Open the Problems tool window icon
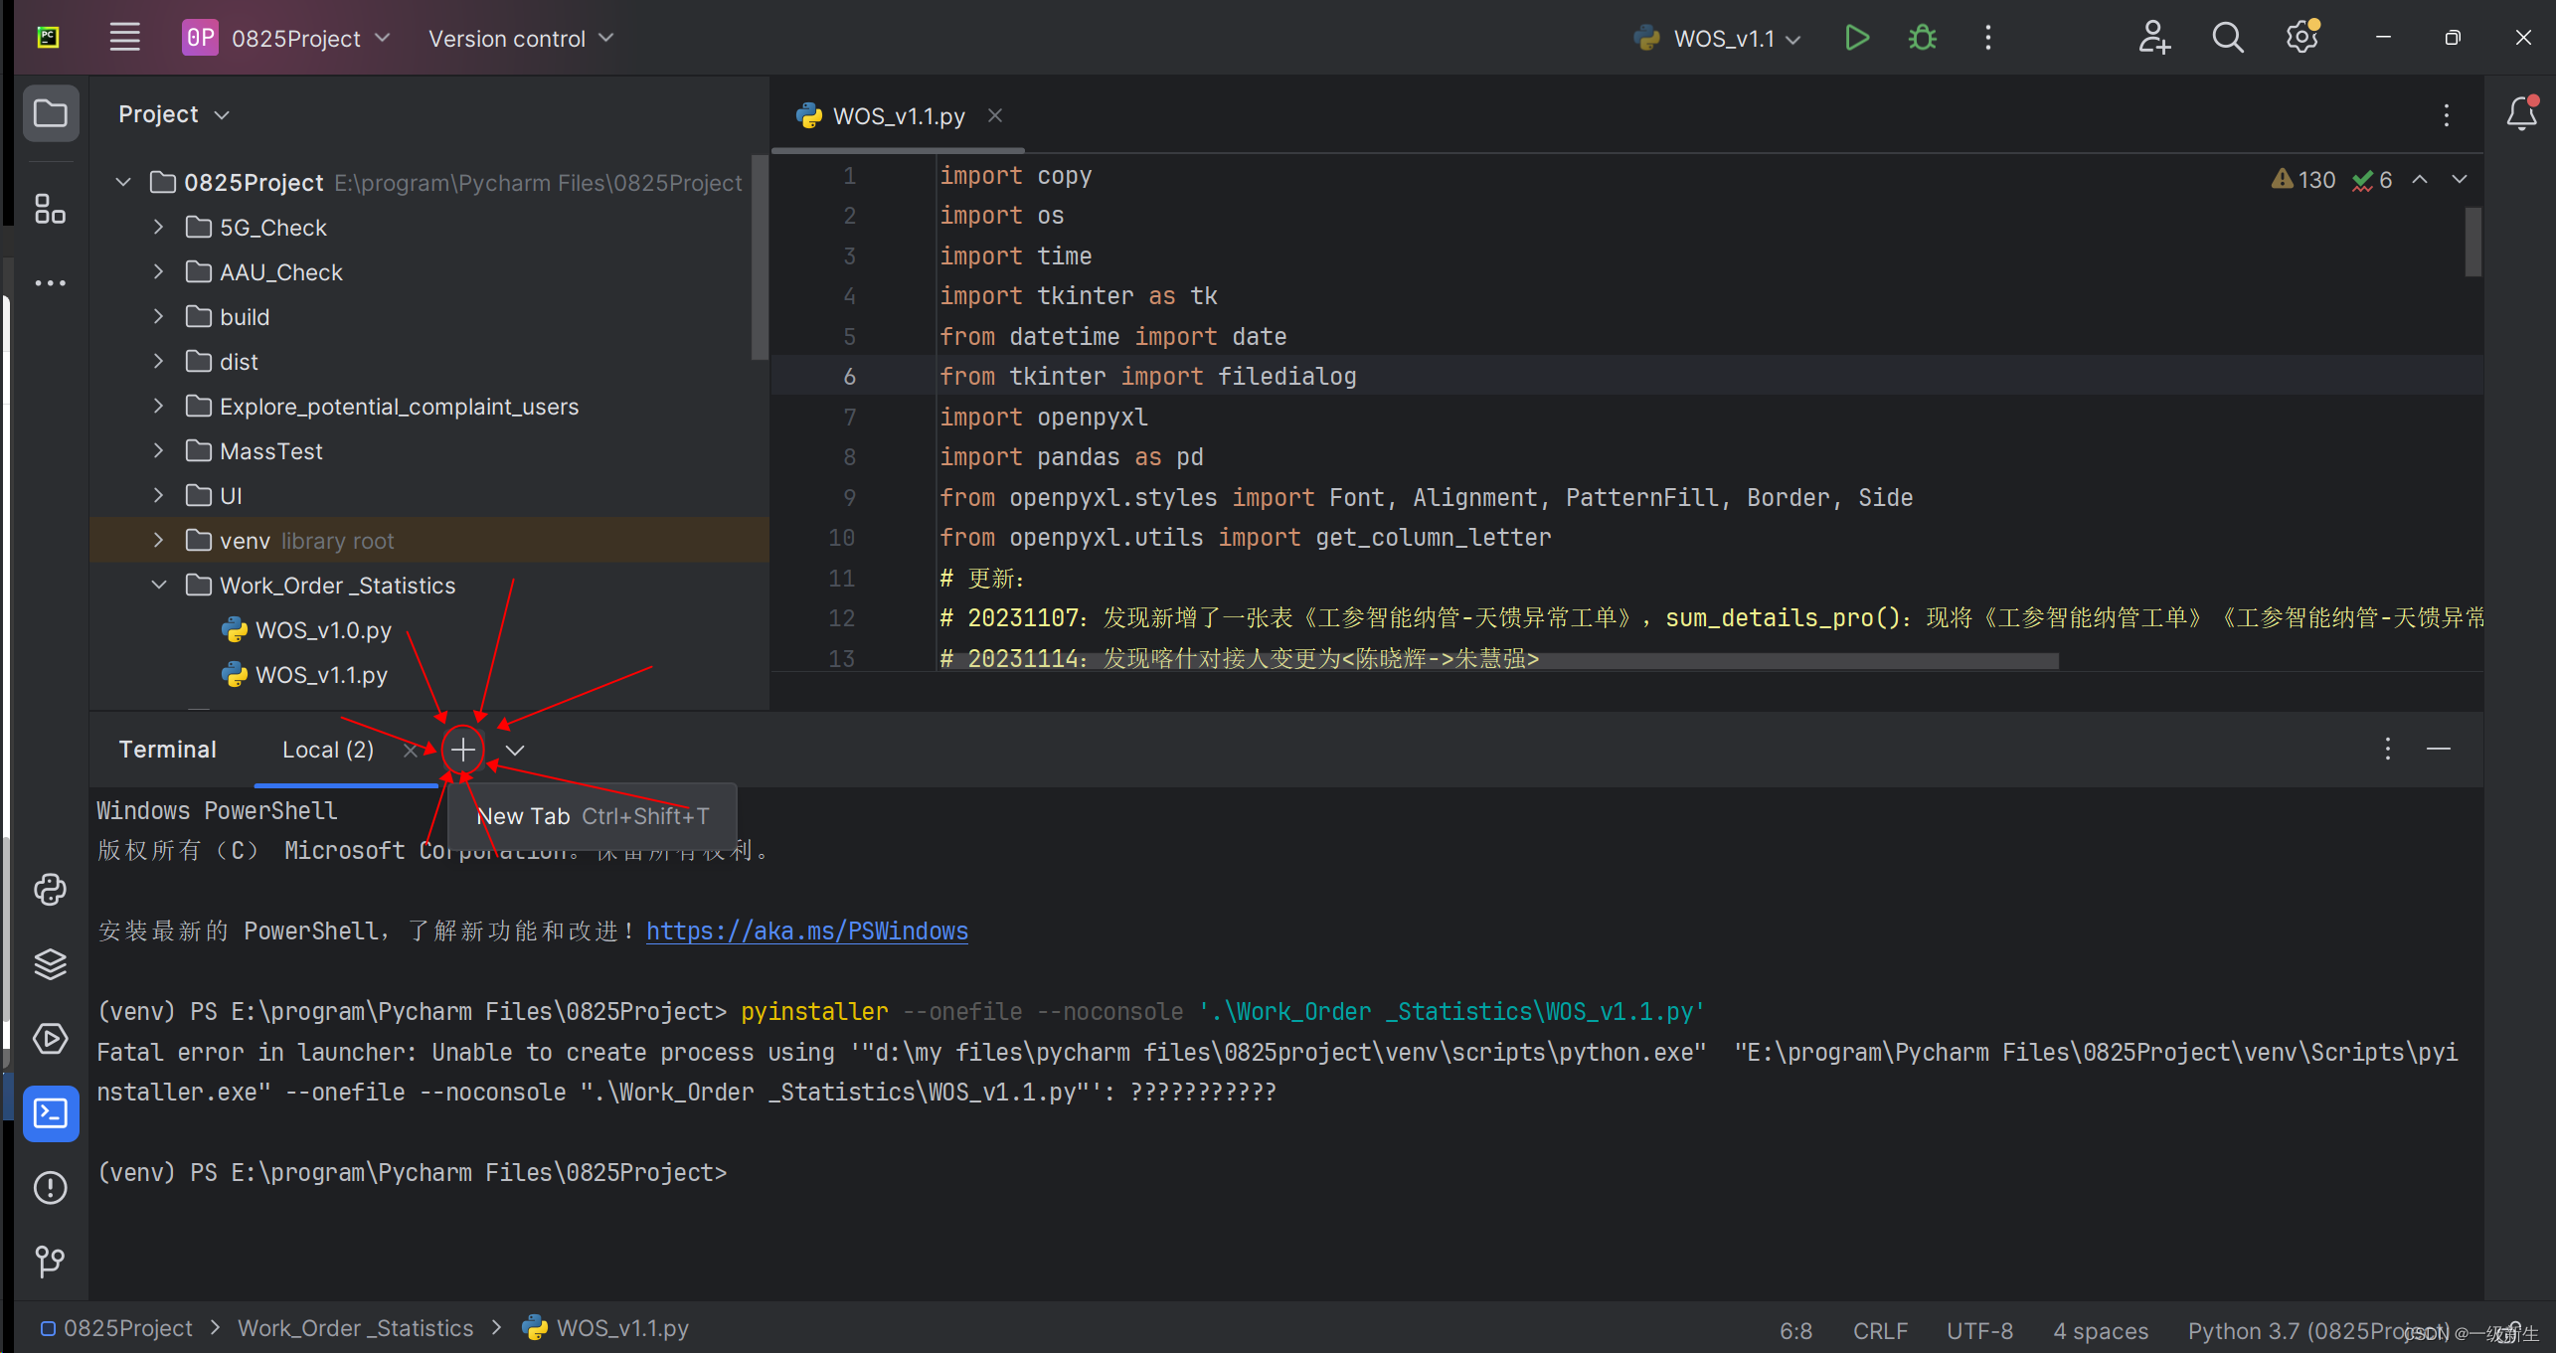Viewport: 2556px width, 1353px height. 51,1187
